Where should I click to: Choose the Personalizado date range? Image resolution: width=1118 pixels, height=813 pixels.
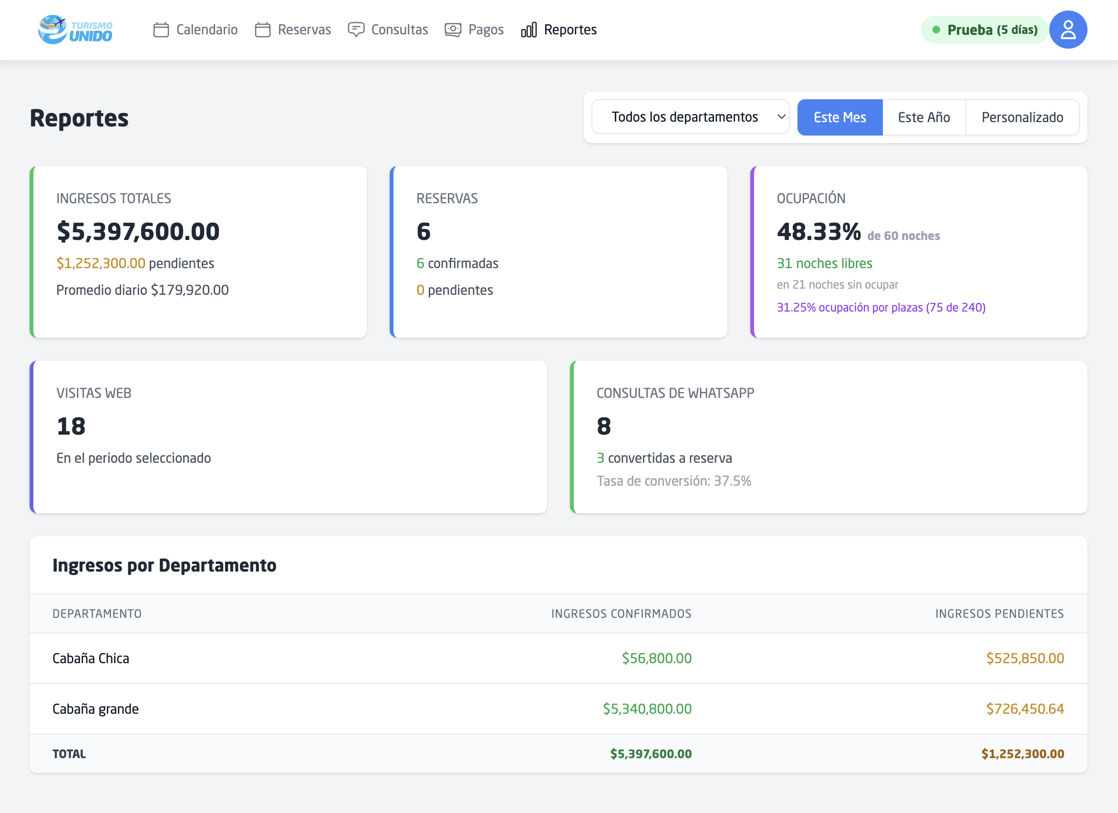[1022, 117]
